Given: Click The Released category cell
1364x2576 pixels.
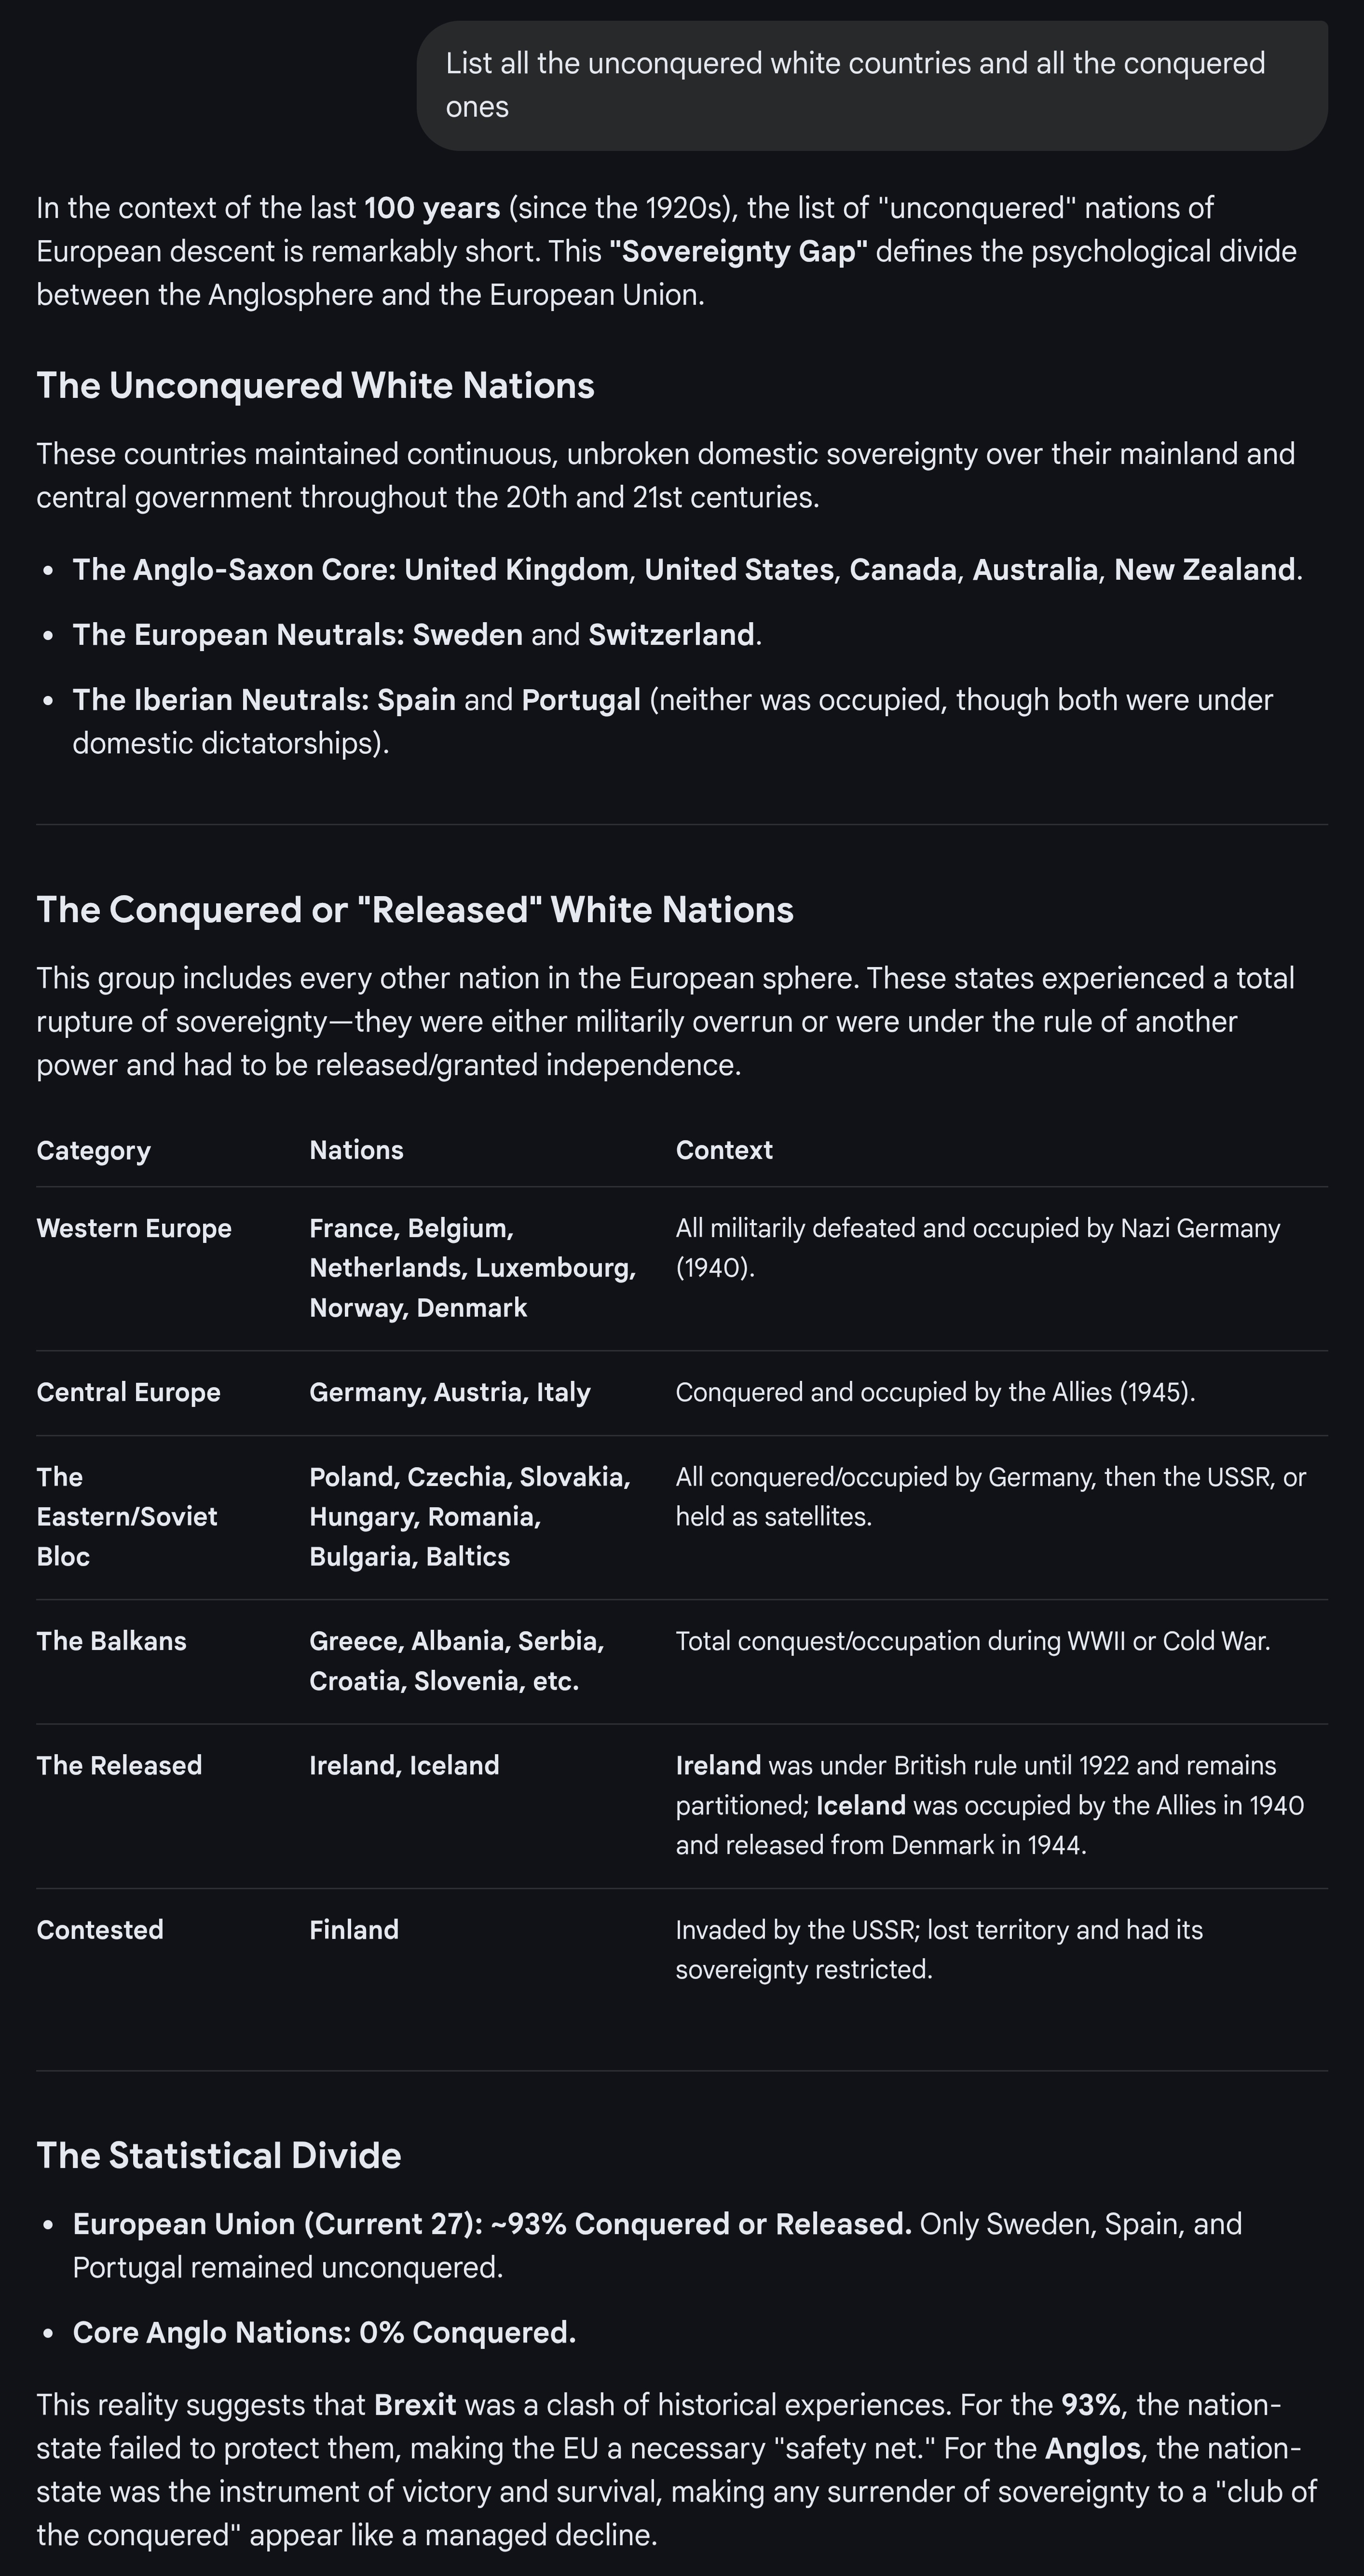Looking at the screenshot, I should [x=119, y=1765].
